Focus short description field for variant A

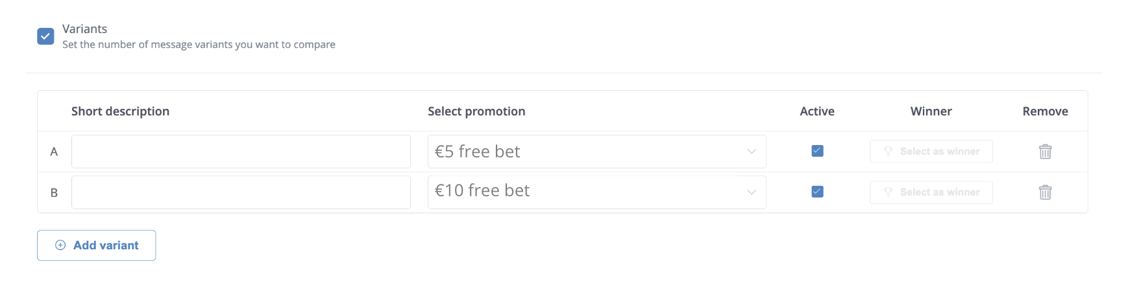pyautogui.click(x=241, y=152)
